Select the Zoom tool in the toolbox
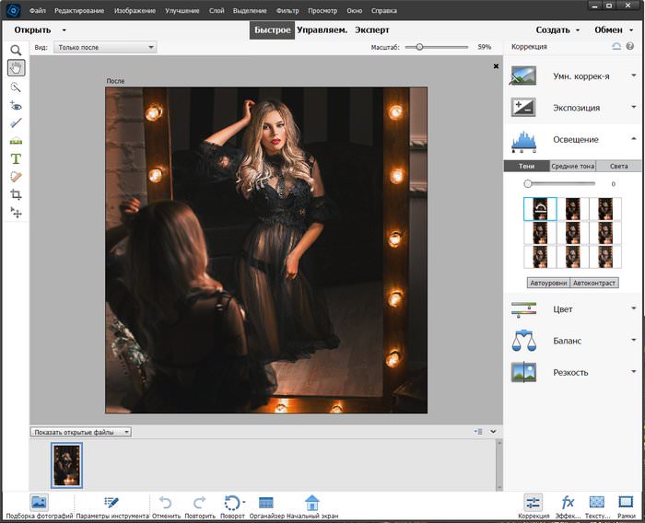 (16, 50)
